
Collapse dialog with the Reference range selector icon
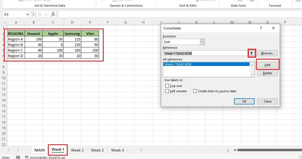point(252,53)
